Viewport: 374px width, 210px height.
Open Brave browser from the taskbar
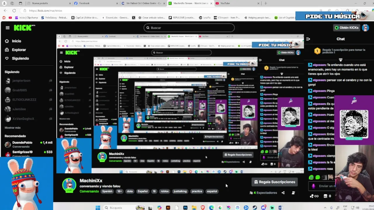click(x=203, y=208)
